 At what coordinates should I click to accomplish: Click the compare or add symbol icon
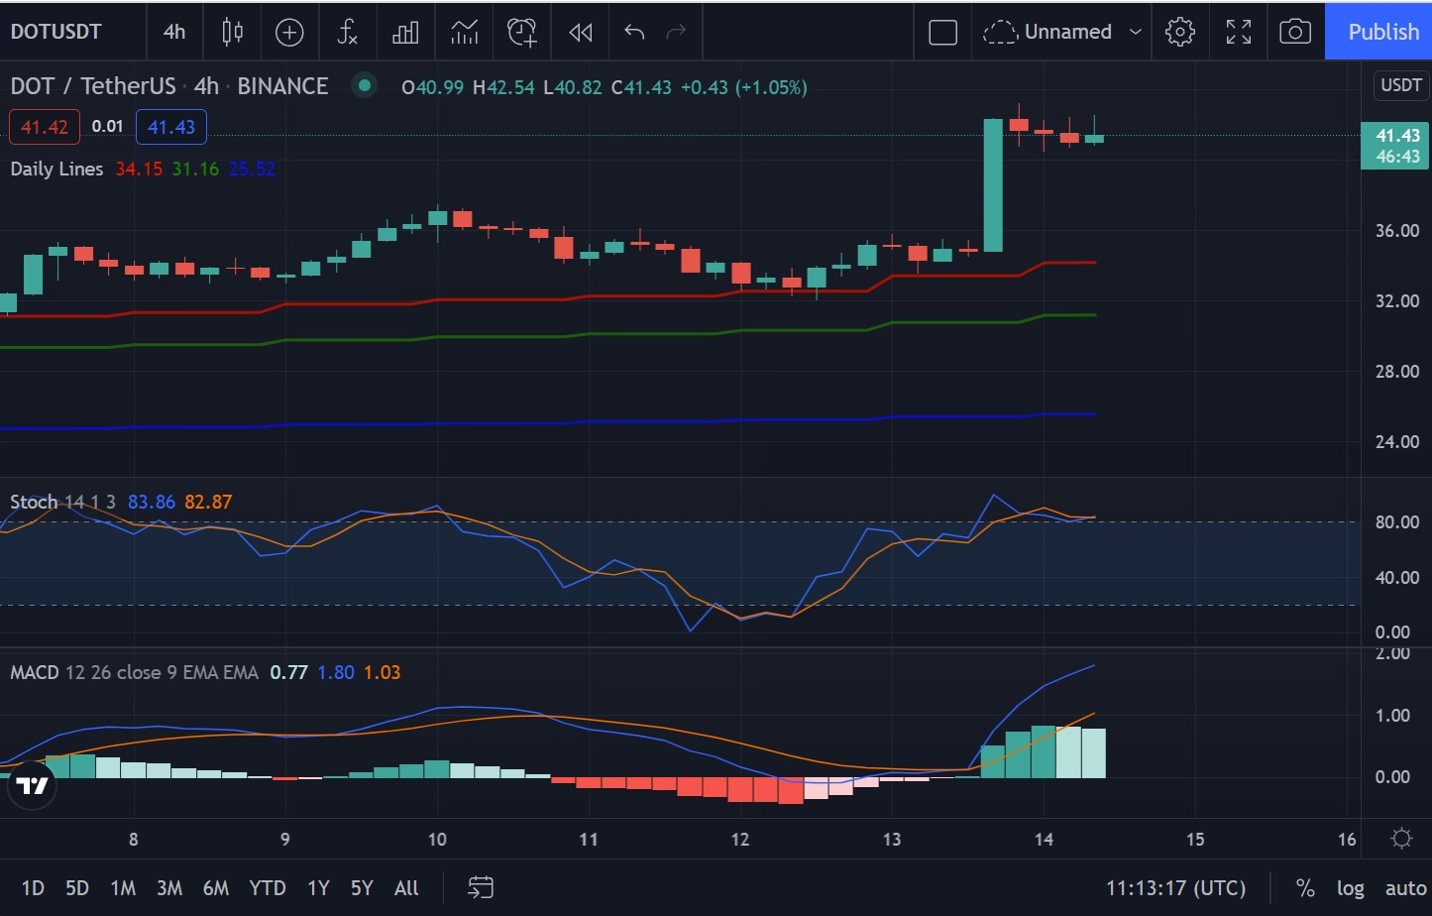click(x=289, y=32)
